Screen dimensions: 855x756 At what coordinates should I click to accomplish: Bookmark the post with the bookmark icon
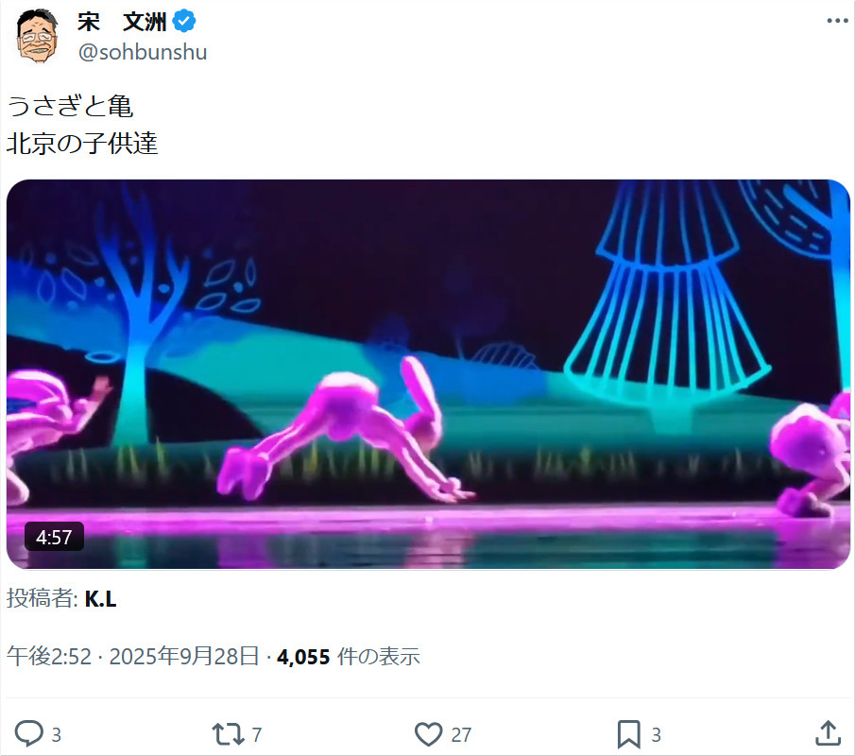(x=628, y=734)
